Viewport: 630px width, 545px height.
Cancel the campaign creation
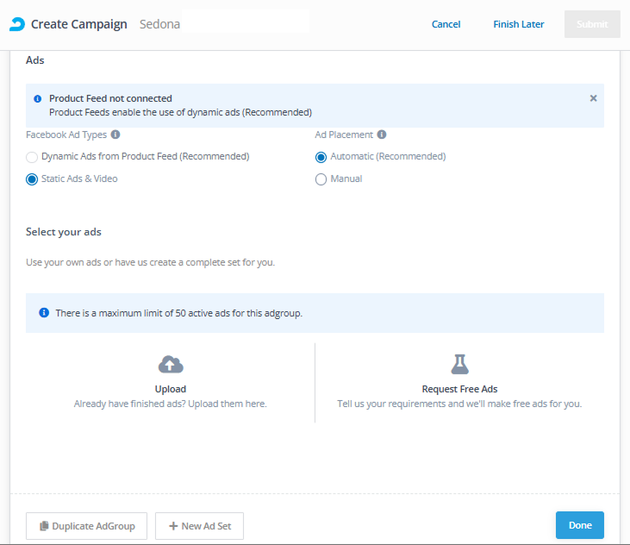(446, 24)
